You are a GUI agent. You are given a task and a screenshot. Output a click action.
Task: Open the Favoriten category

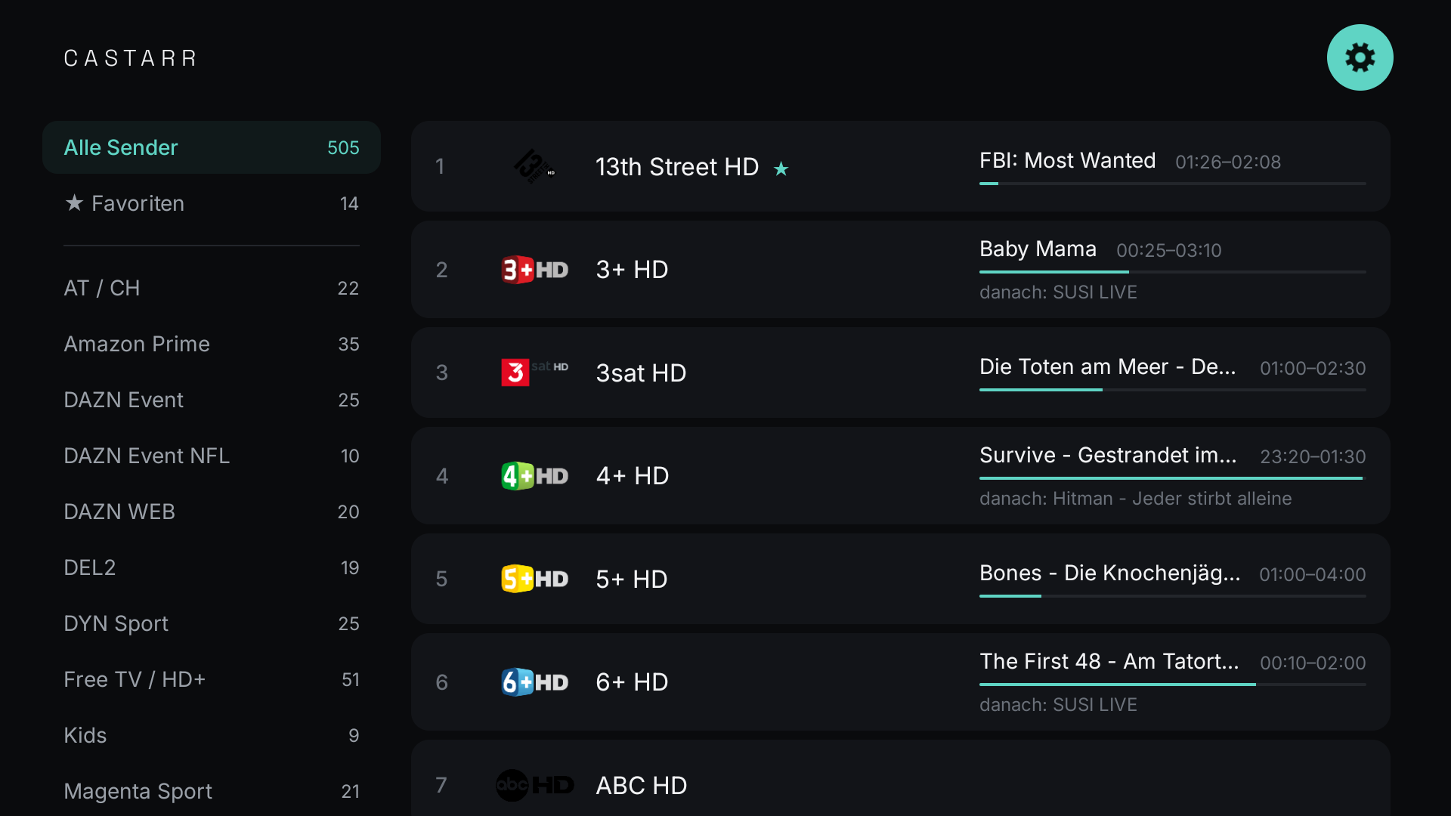pos(212,203)
